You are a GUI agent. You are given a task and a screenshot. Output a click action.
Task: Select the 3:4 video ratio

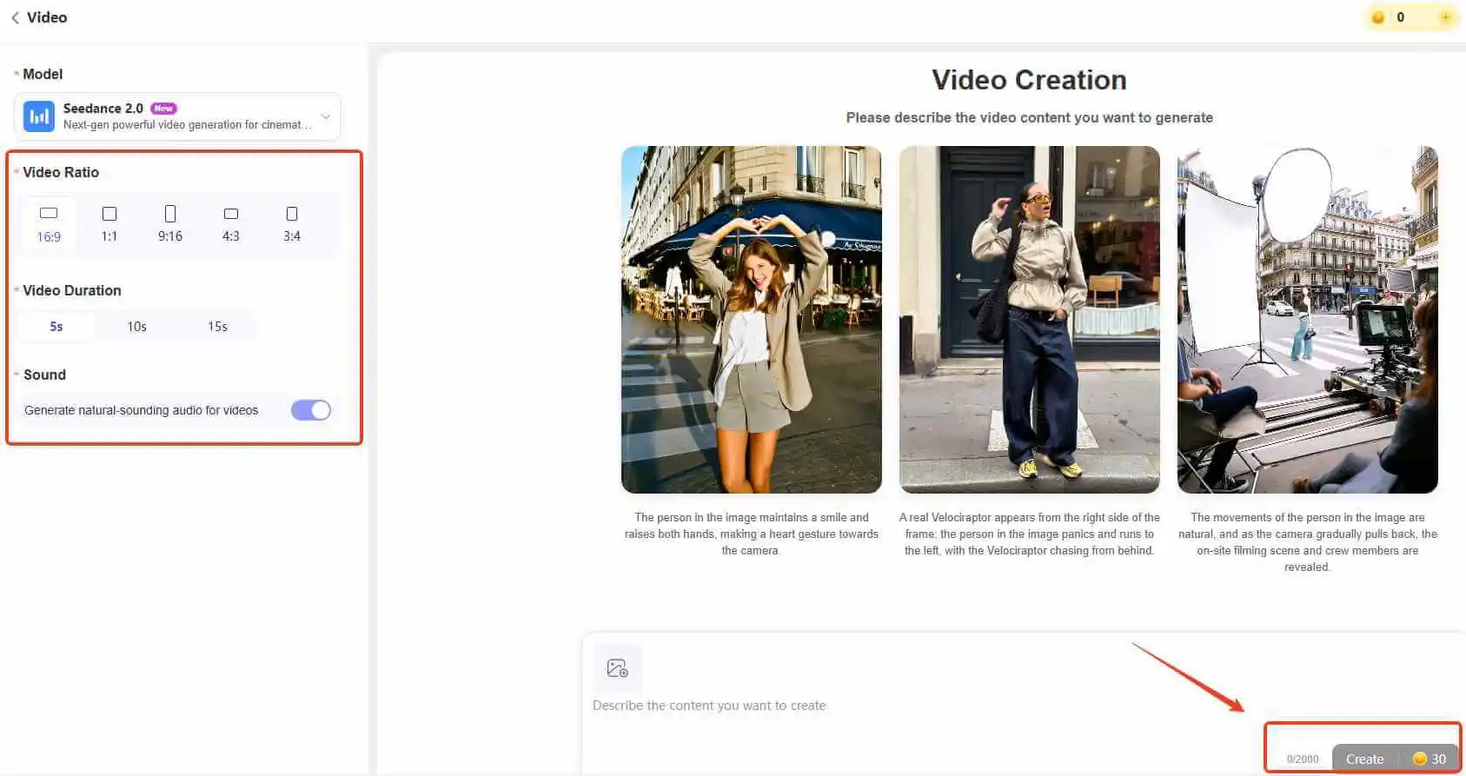point(292,224)
